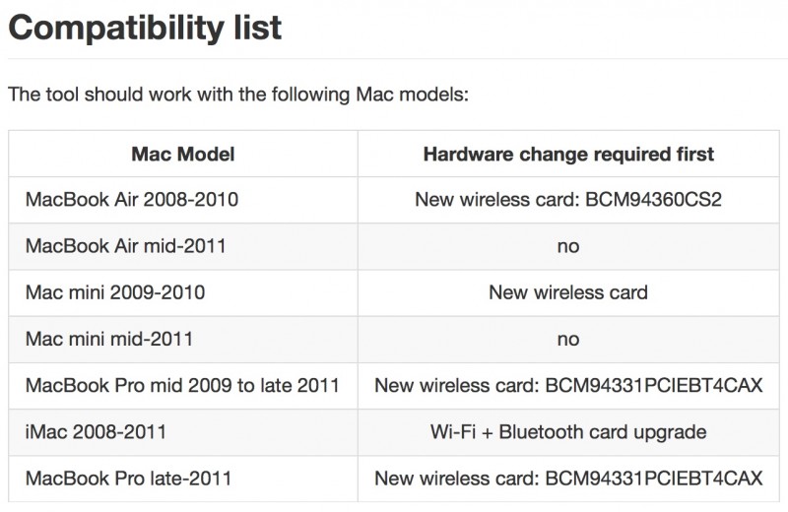
Task: Select MacBook Air mid-2011 row
Action: 394,246
